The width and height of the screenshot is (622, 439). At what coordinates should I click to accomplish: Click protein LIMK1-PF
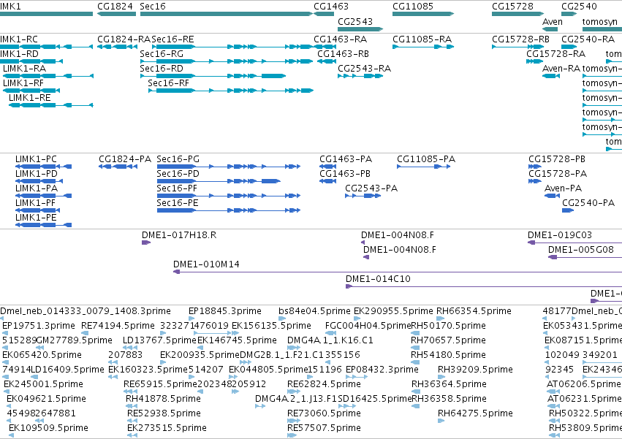coord(36,203)
